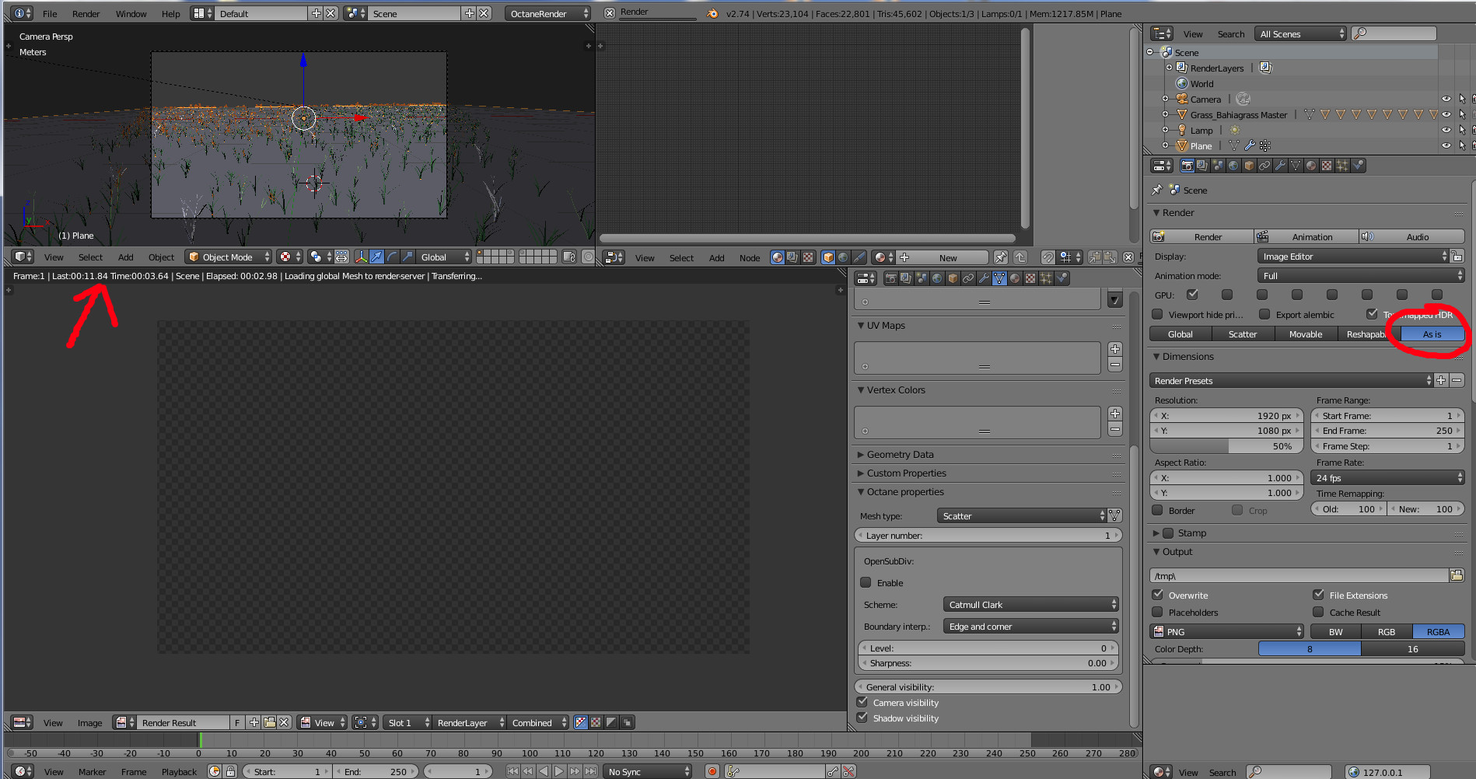Click the use preview range clock icon
Image resolution: width=1476 pixels, height=779 pixels.
tap(215, 771)
